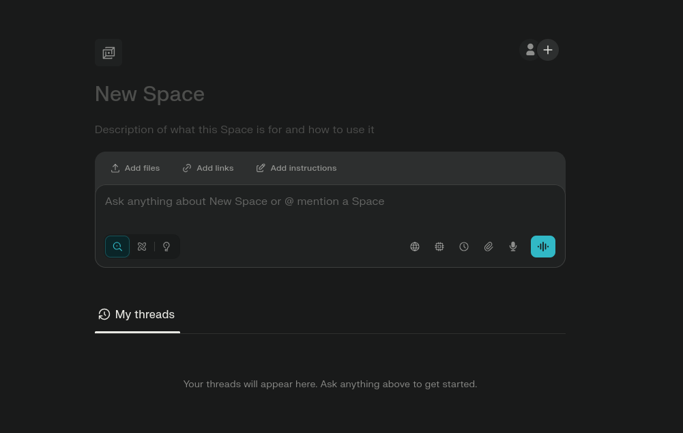
Task: Open Add instructions
Action: 296,168
